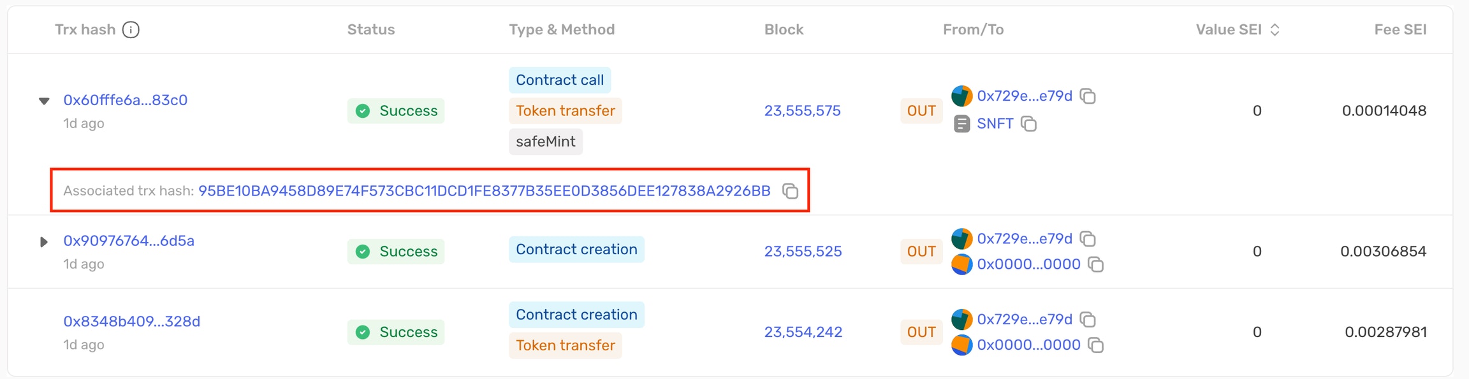Image resolution: width=1469 pixels, height=379 pixels.
Task: Copy 0x0000...0000 address in second row
Action: pyautogui.click(x=1095, y=264)
